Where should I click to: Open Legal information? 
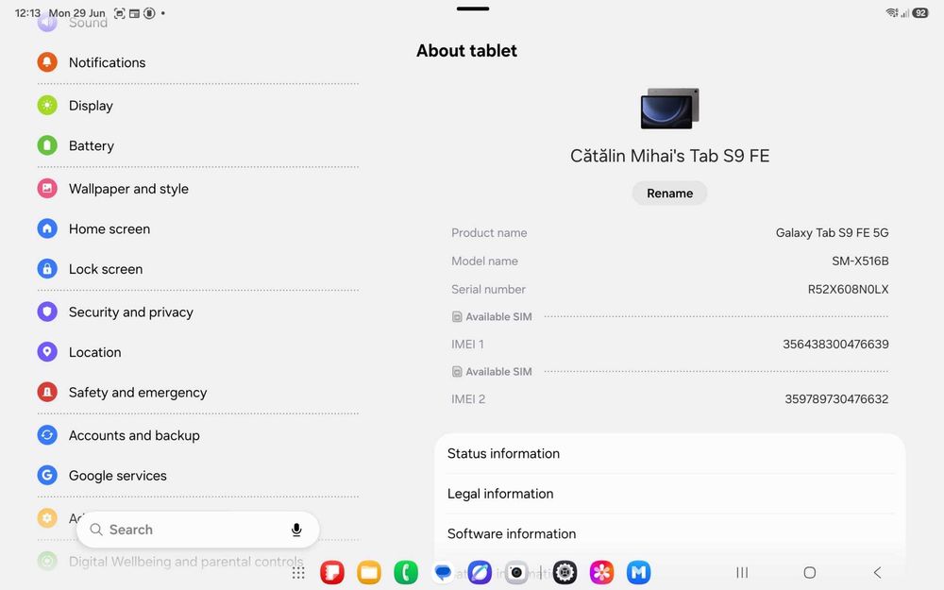tap(669, 494)
